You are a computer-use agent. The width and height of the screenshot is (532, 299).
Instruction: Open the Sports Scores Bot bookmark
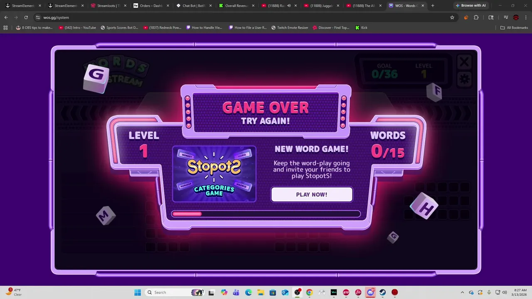tap(119, 27)
